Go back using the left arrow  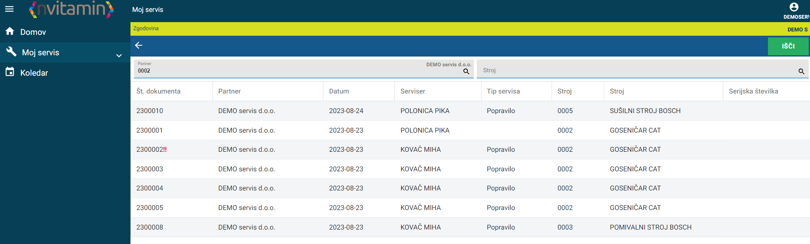pos(139,45)
